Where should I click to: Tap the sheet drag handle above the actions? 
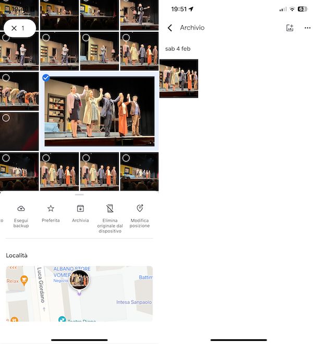tap(79, 195)
